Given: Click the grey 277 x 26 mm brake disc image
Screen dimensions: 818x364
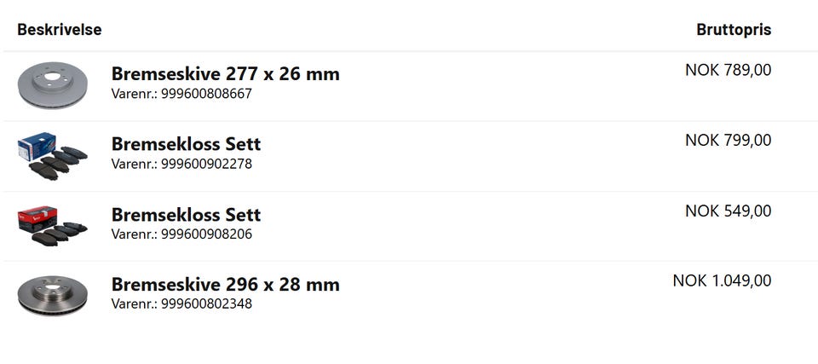Looking at the screenshot, I should click(x=52, y=85).
